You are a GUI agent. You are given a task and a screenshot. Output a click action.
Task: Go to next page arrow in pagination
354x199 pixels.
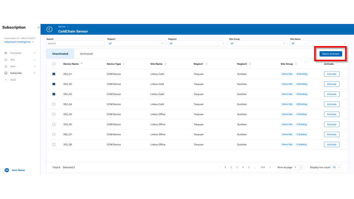pyautogui.click(x=270, y=167)
